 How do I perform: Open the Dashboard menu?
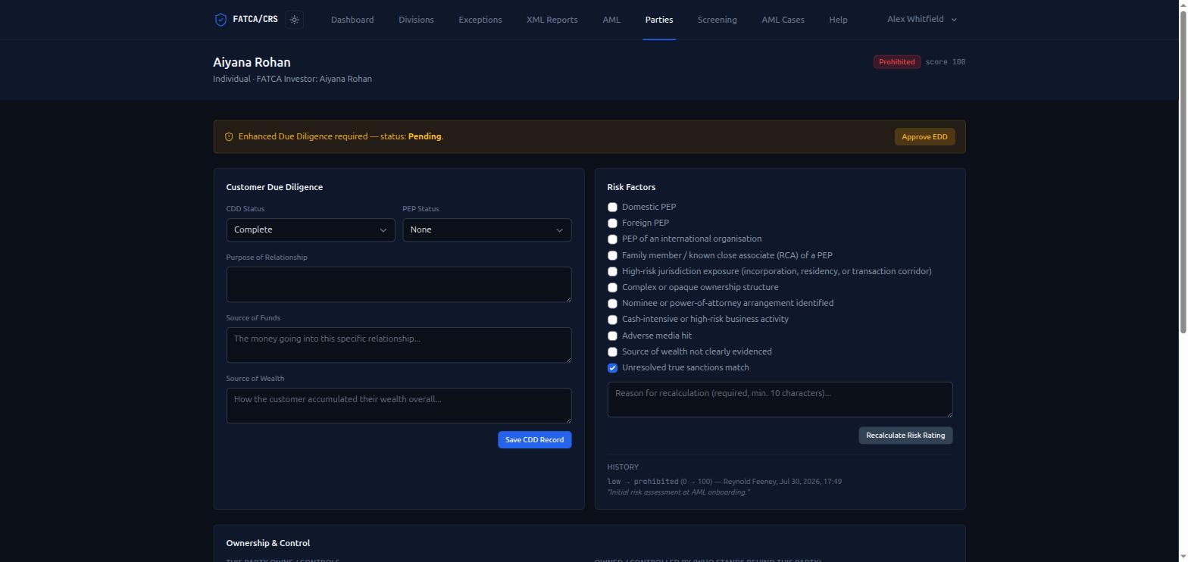coord(352,20)
